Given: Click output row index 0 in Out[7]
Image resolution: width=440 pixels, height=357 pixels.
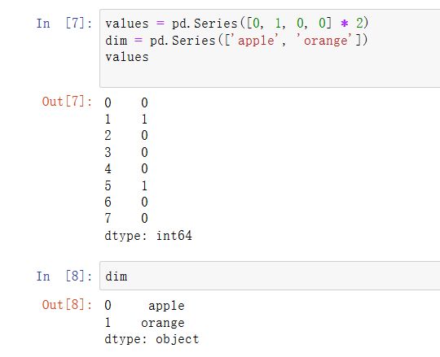Looking at the screenshot, I should 126,102.
